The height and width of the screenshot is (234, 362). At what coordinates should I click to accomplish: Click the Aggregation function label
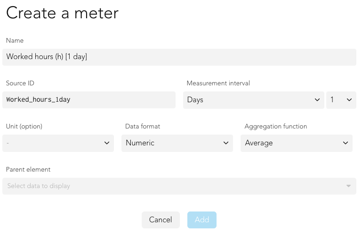click(276, 126)
